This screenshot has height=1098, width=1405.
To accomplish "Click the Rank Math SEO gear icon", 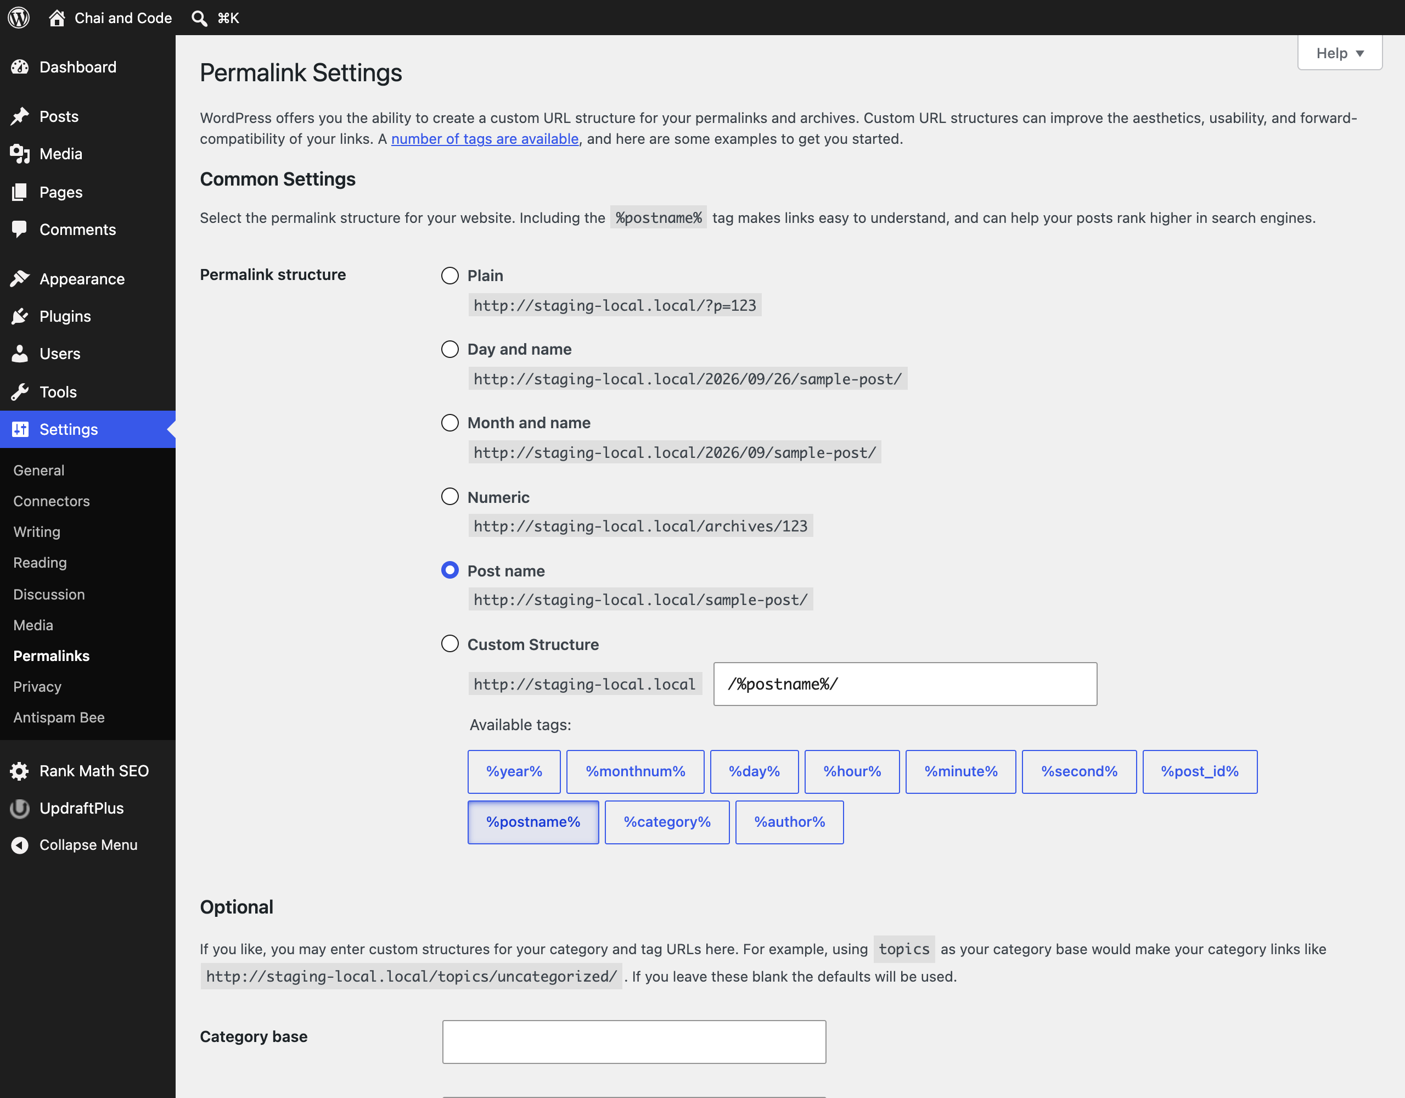I will [x=20, y=771].
